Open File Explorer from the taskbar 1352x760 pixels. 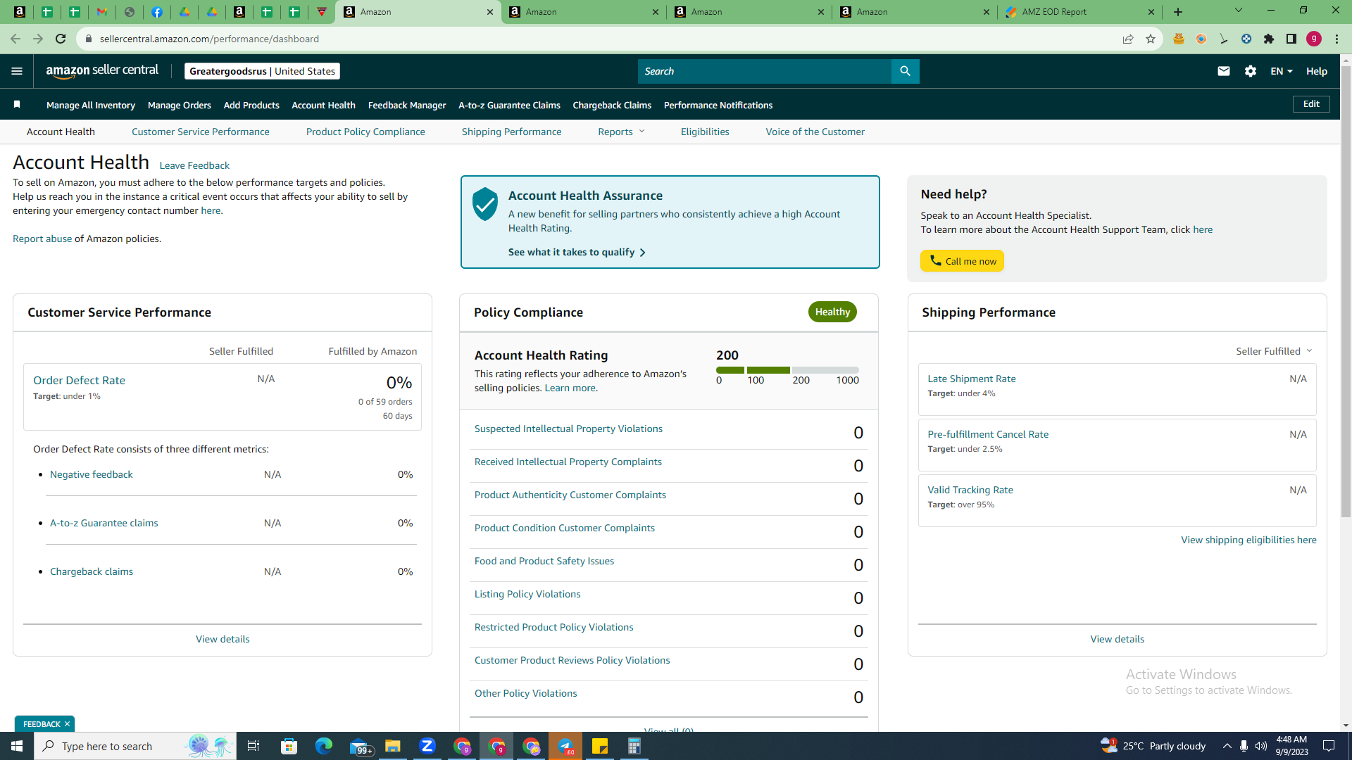pos(393,746)
